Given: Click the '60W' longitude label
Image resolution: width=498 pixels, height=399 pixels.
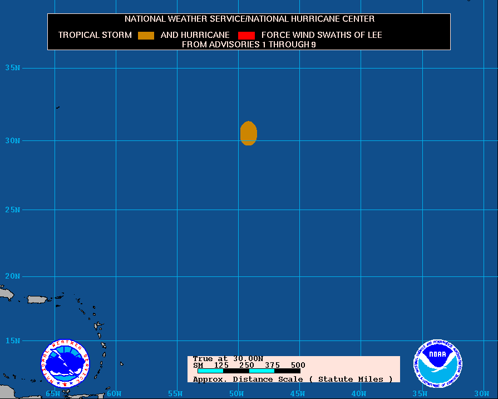Looking at the screenshot, I should coord(114,393).
